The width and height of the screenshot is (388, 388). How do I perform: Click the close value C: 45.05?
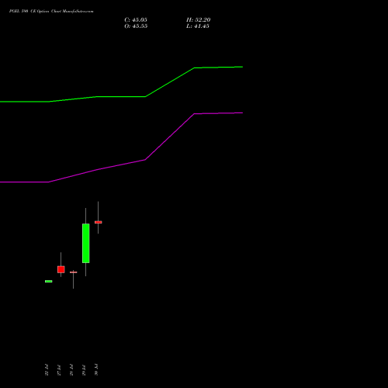pyautogui.click(x=136, y=20)
